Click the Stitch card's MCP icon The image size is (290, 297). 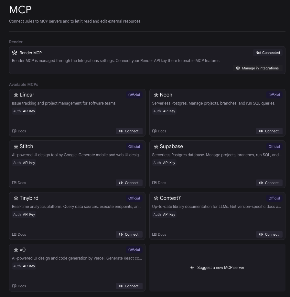coord(16,147)
